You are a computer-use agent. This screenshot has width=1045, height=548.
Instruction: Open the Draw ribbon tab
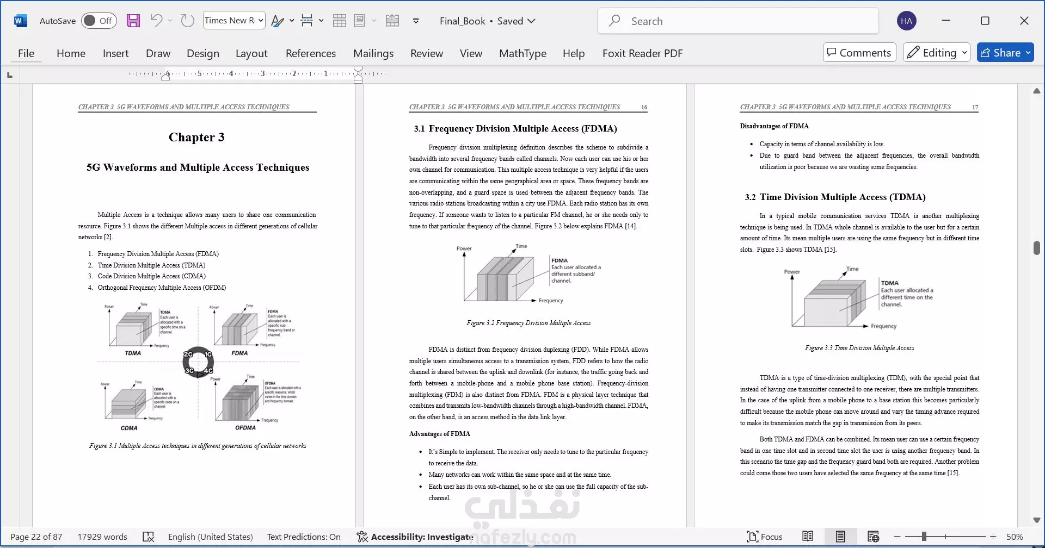pos(158,53)
